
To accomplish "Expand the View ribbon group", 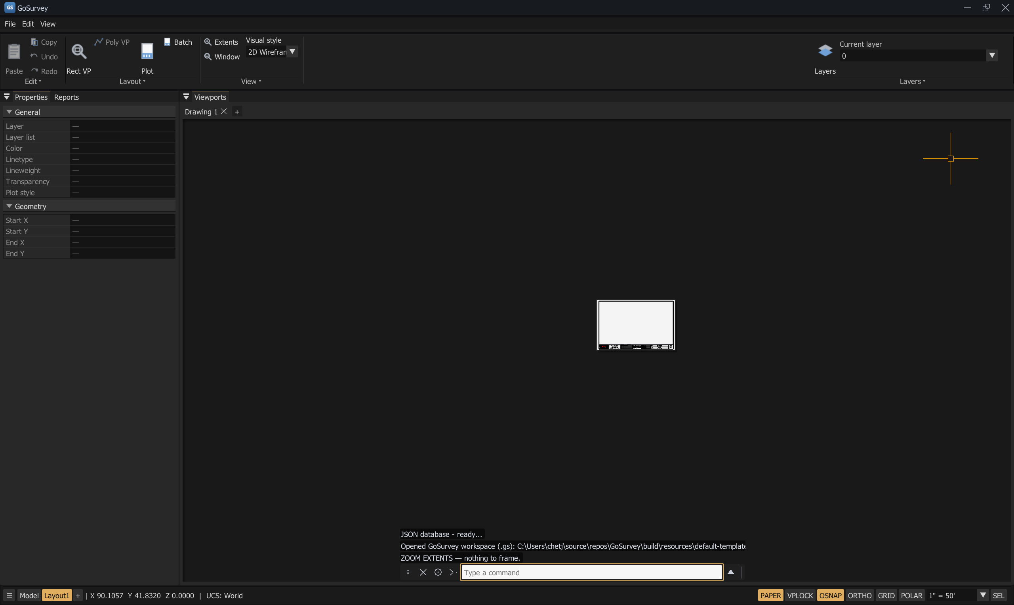I will coord(251,81).
